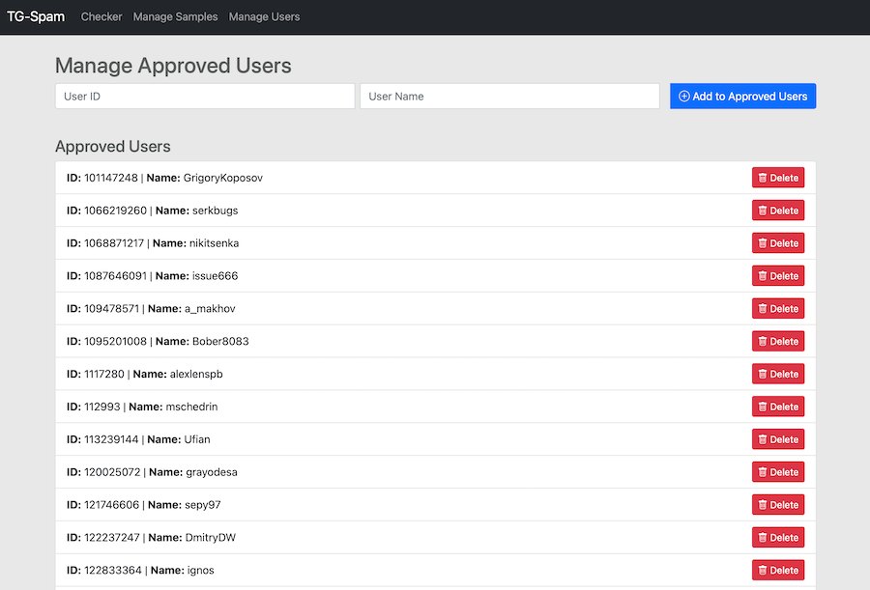Viewport: 870px width, 590px height.
Task: Select the name text 'a_makhov'
Action: (x=210, y=308)
